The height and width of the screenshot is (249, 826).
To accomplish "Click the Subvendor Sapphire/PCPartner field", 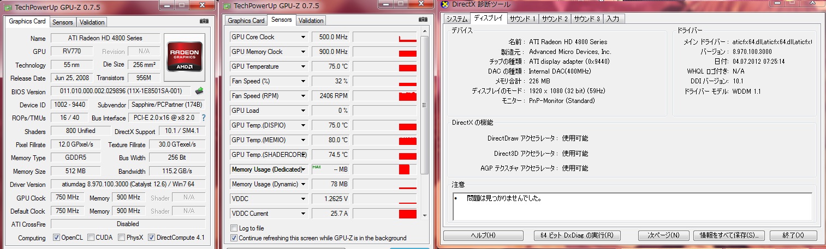I will [x=167, y=105].
